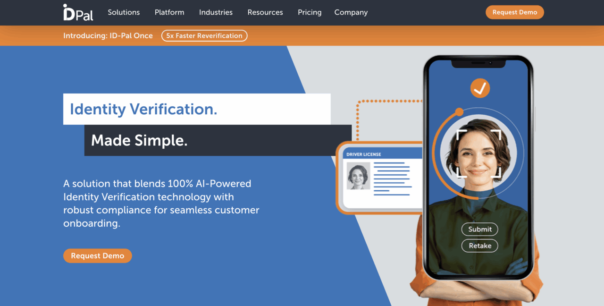Open the Resources menu
This screenshot has height=306, width=604.
[265, 12]
